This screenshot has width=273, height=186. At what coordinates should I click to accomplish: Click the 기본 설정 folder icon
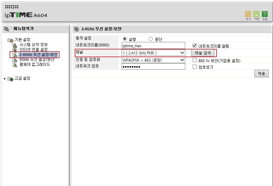10,40
